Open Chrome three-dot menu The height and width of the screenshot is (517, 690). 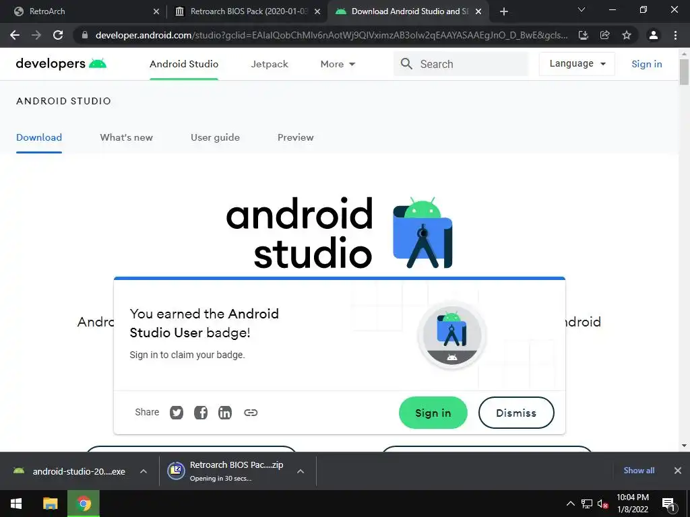675,35
